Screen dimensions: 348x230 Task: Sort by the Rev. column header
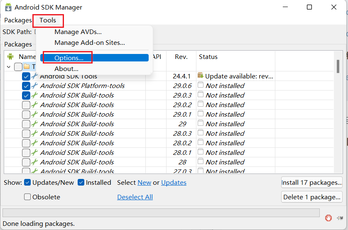(181, 57)
